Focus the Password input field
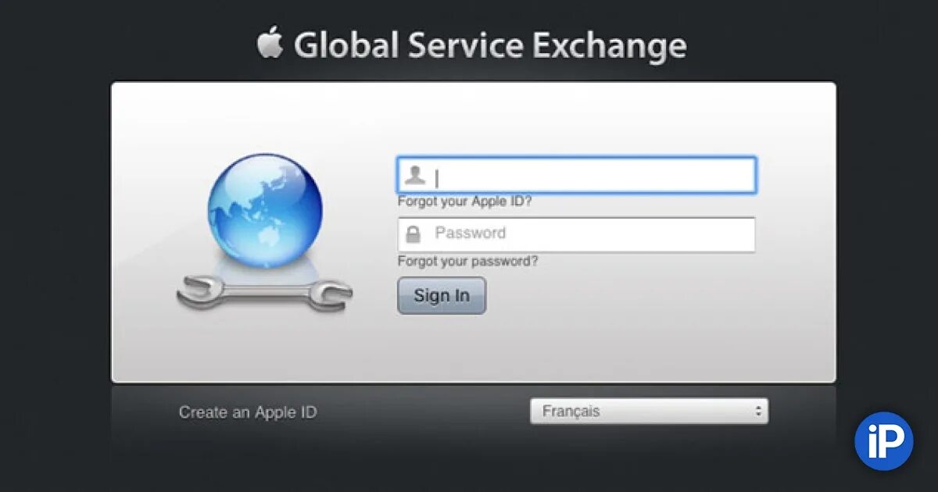The width and height of the screenshot is (938, 492). (x=577, y=234)
